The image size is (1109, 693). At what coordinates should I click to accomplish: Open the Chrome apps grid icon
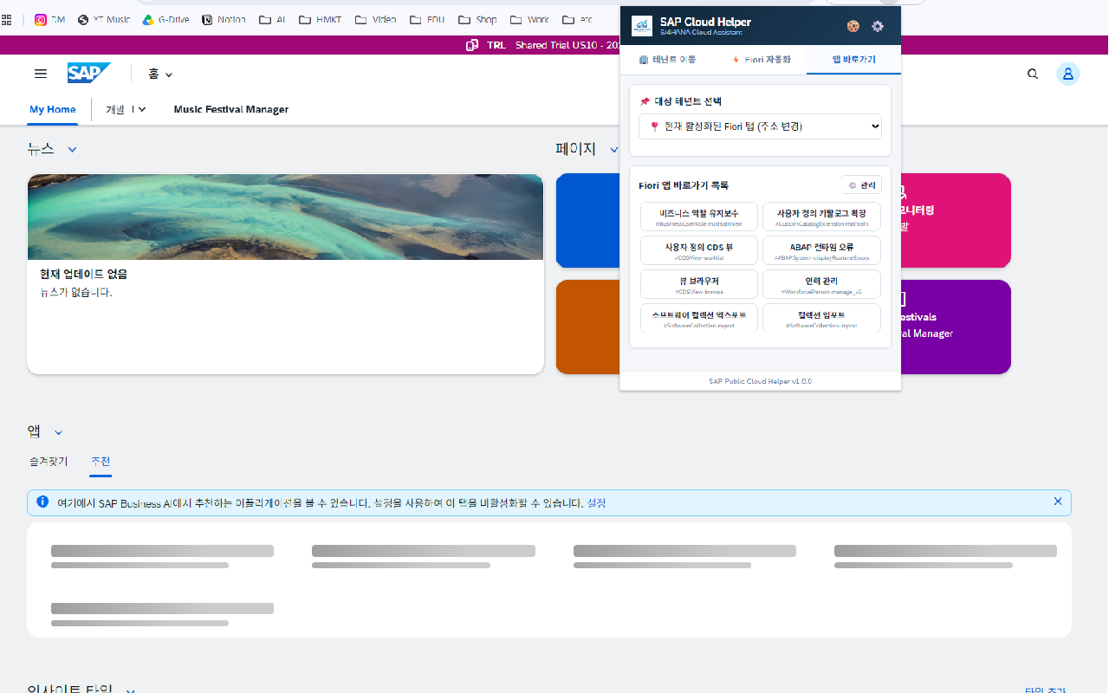(7, 19)
